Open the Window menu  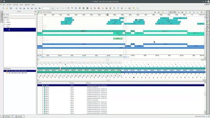(27, 5)
